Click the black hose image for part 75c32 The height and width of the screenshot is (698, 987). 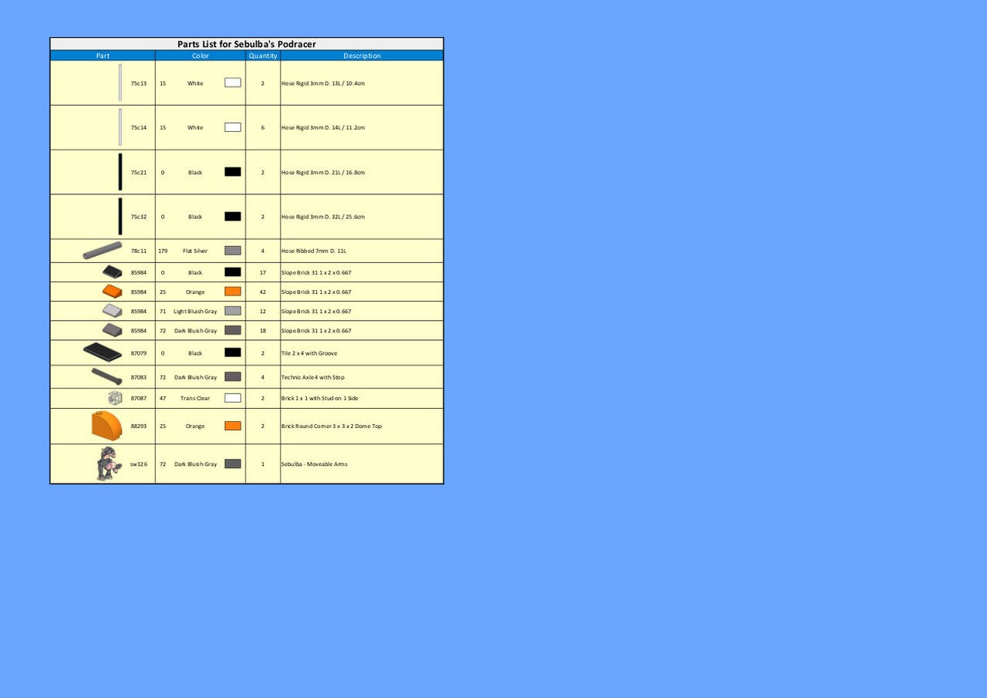coord(120,217)
